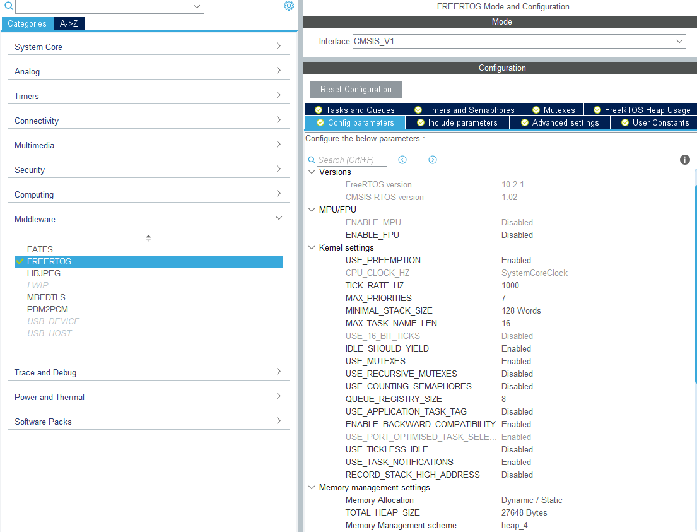Go to the next search result arrow
The image size is (697, 532).
coord(433,160)
